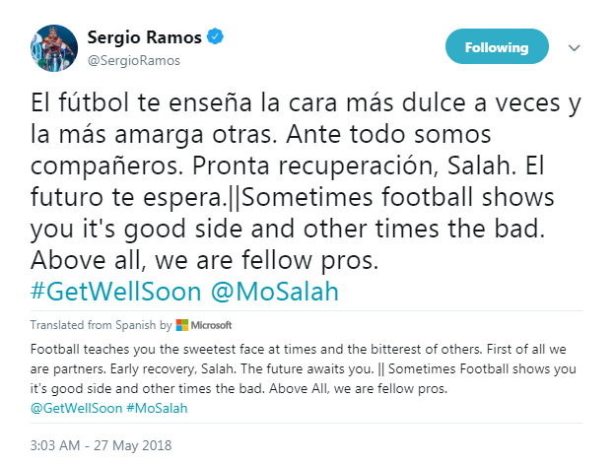Click the Microsoft translator text label
Image resolution: width=615 pixels, height=464 pixels.
[212, 325]
